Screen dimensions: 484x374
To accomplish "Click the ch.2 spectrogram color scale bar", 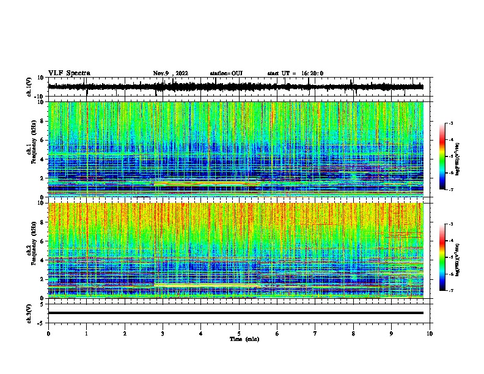I will pos(442,257).
